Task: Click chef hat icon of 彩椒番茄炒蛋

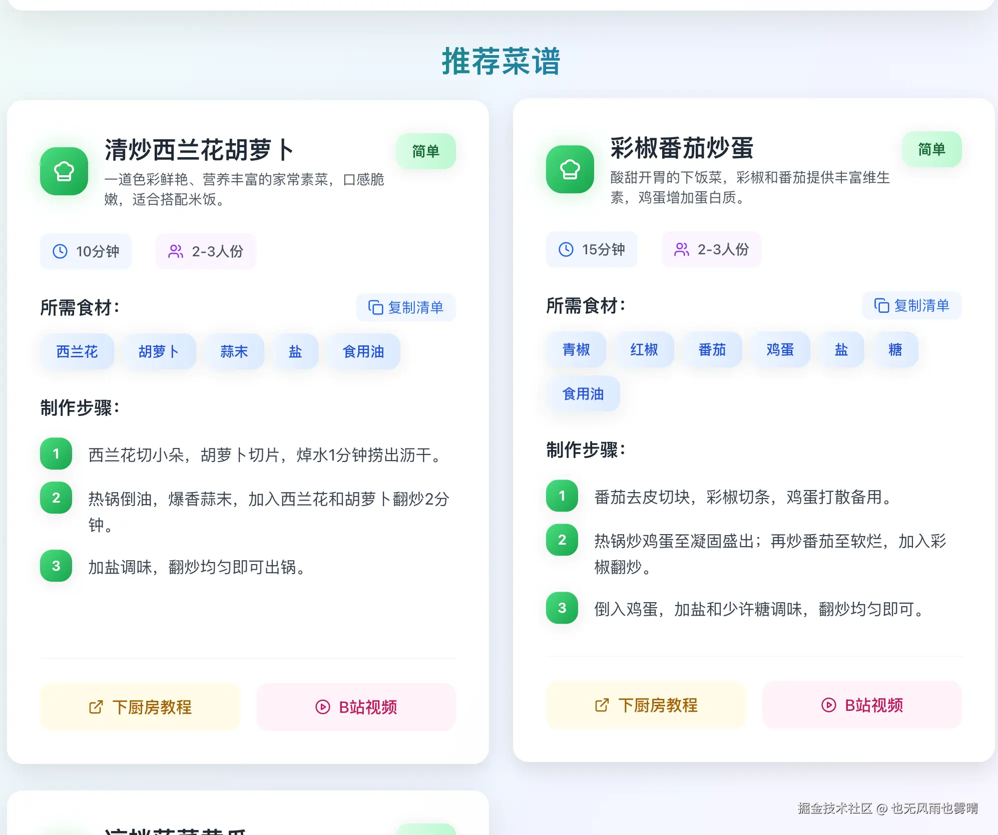Action: (570, 169)
